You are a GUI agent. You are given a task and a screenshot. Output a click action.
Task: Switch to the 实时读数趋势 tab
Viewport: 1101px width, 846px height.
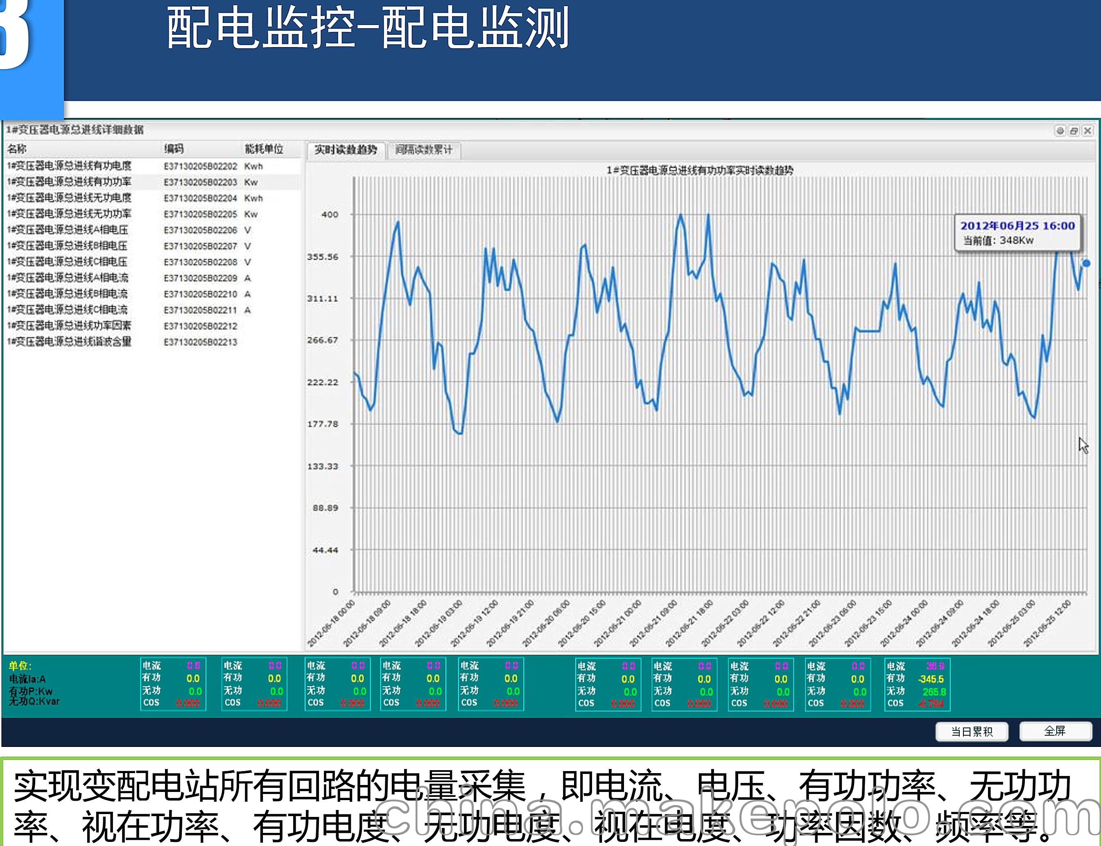pos(346,150)
